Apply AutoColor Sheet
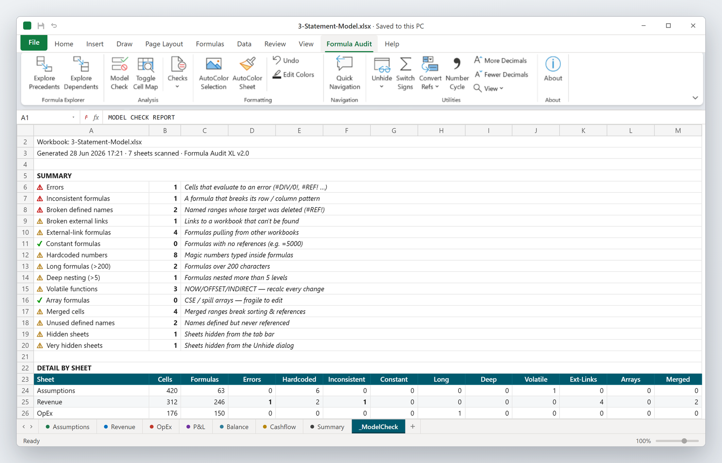 (247, 73)
